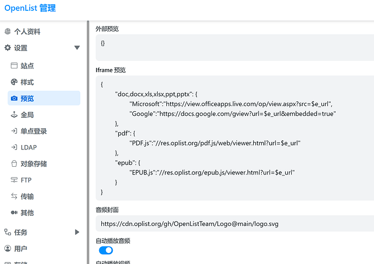Click the 任务 branch icon
374x264 pixels.
[x=8, y=232]
